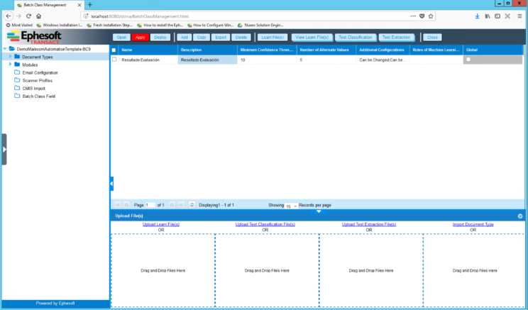The image size is (528, 310).
Task: Collapse the upload panel with the down arrow
Action: pyautogui.click(x=318, y=211)
